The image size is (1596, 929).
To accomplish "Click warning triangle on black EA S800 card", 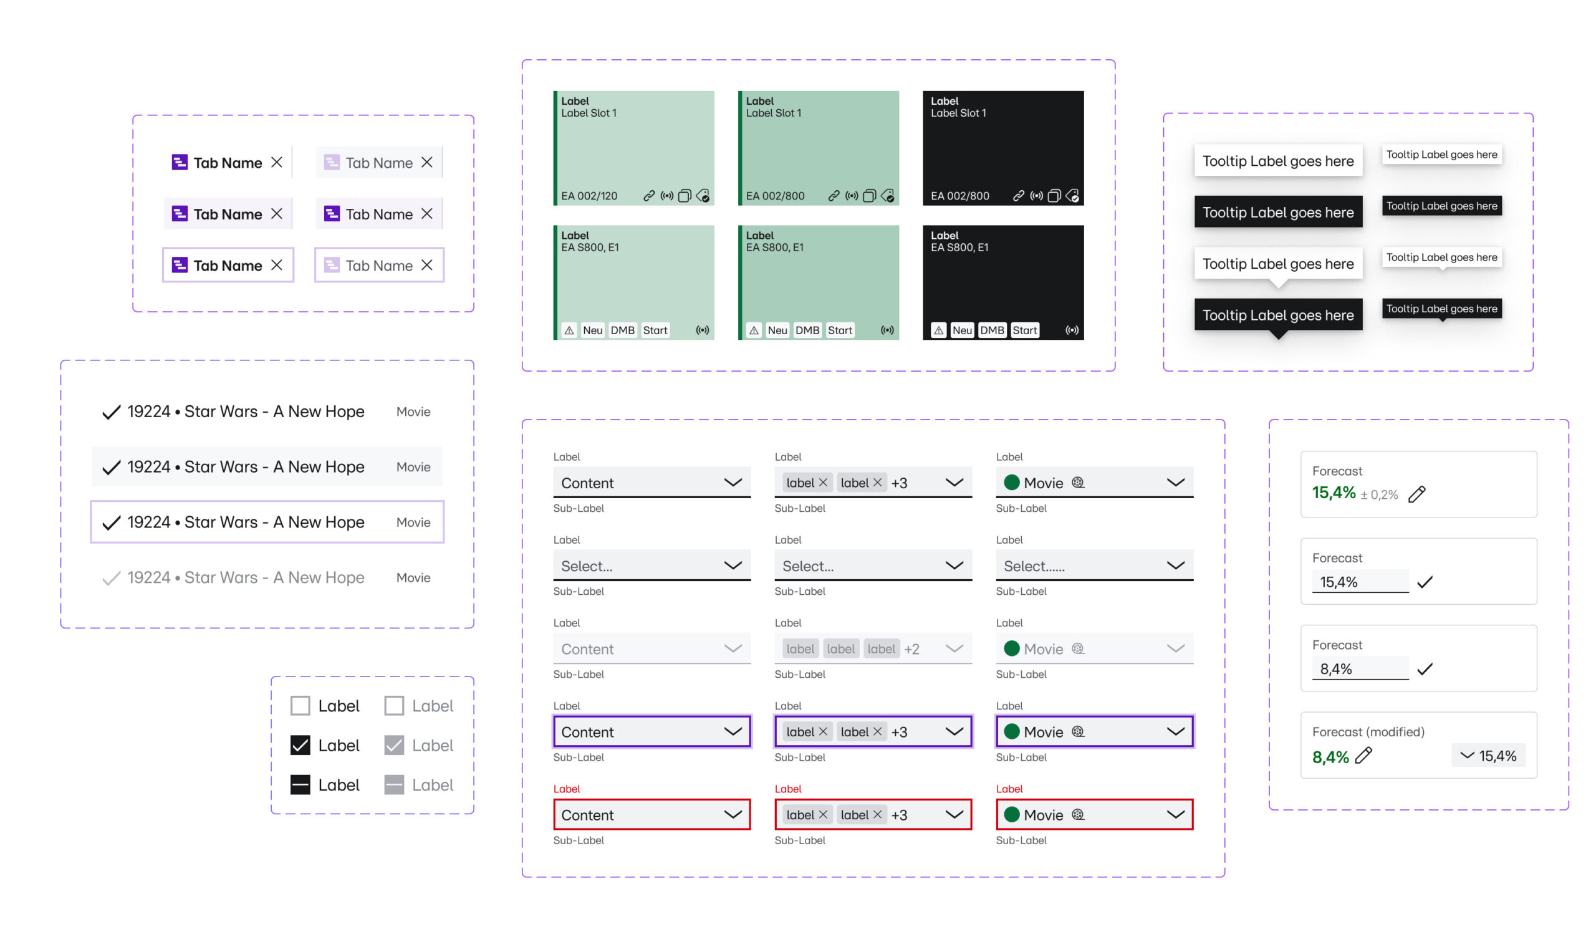I will 939,330.
